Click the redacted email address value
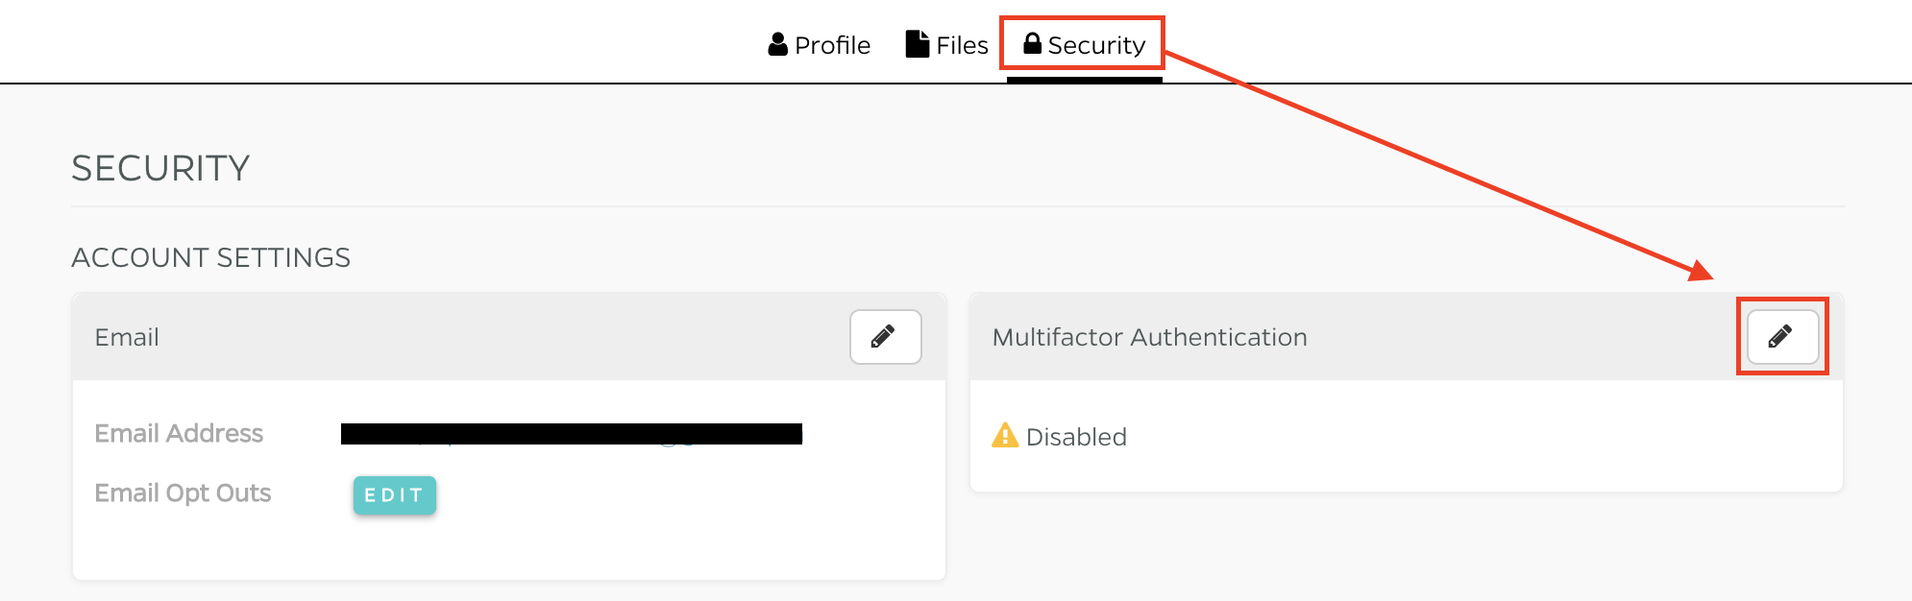The width and height of the screenshot is (1912, 601). 571,434
